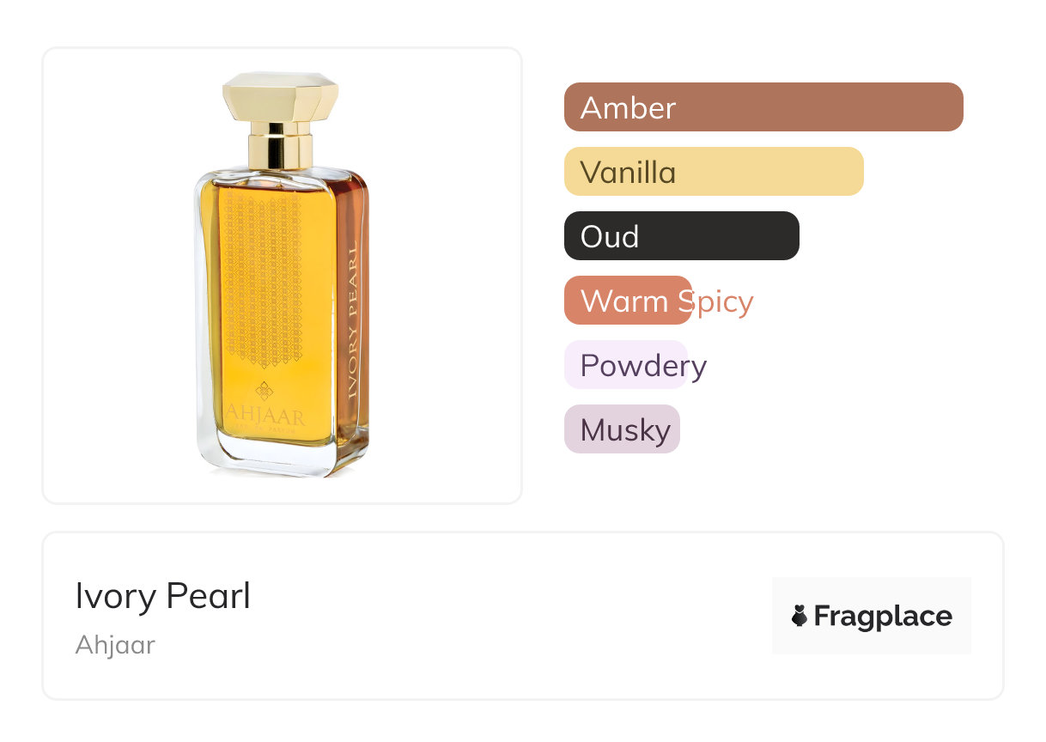Viewport: 1046px width, 742px height.
Task: Click the diamond emblem on the bottle
Action: coord(265,391)
